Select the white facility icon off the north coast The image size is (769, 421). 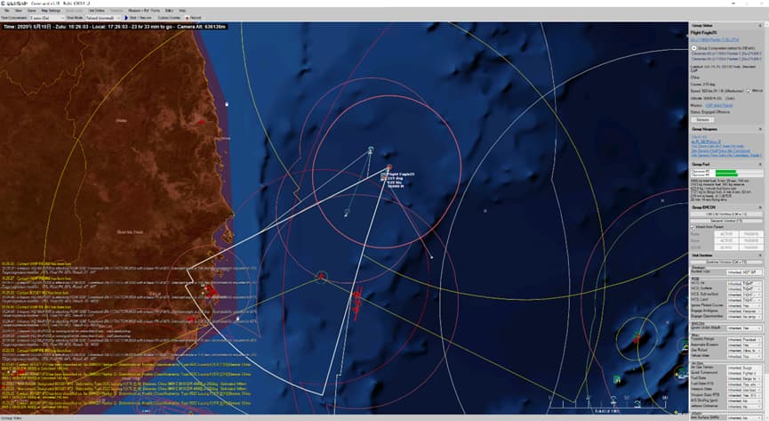coord(227,104)
